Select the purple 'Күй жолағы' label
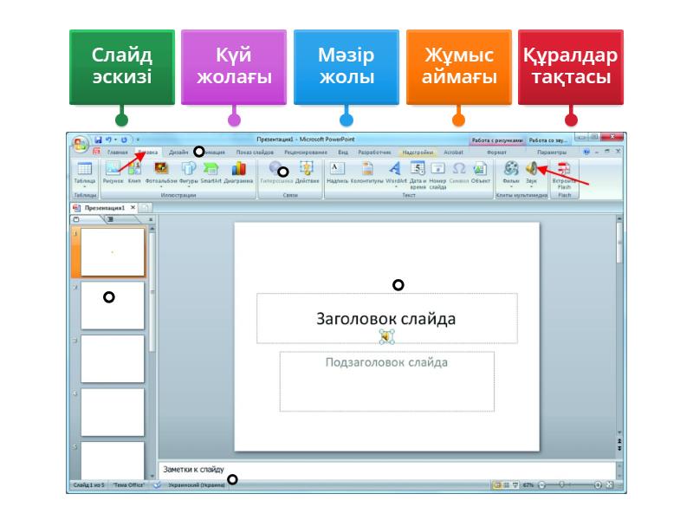The width and height of the screenshot is (693, 520). point(234,67)
